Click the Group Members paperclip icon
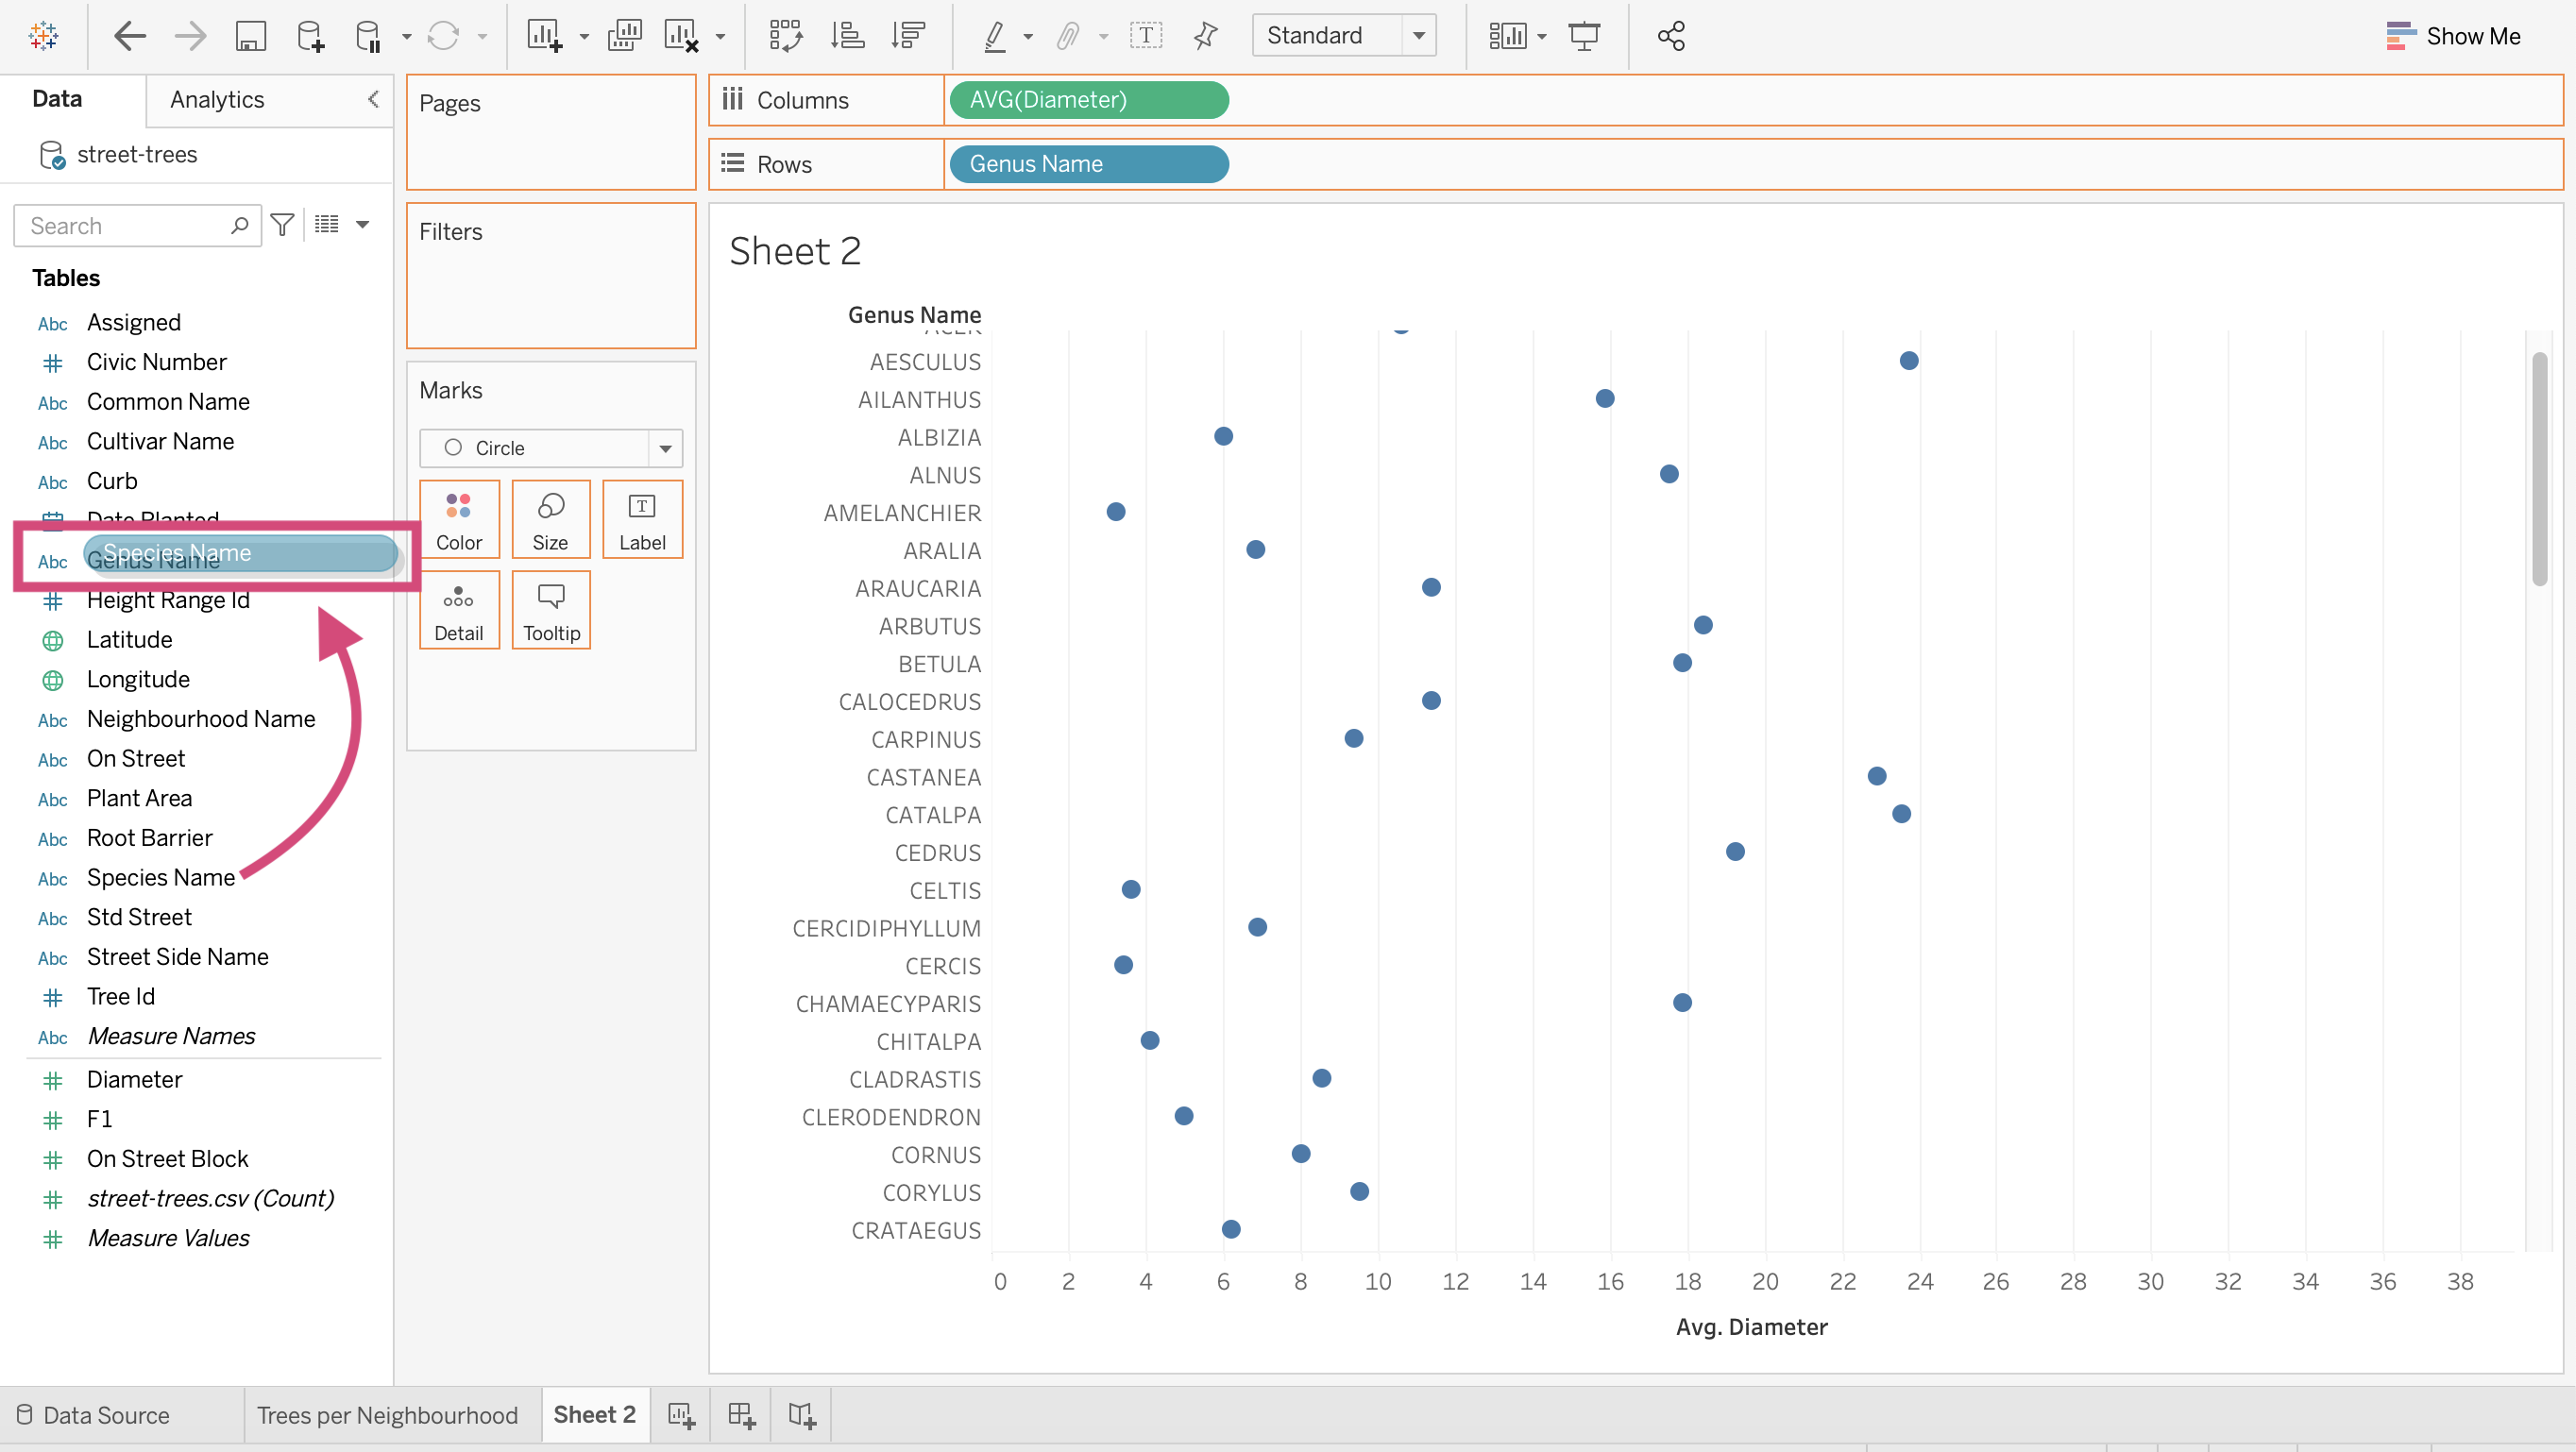 (1068, 36)
